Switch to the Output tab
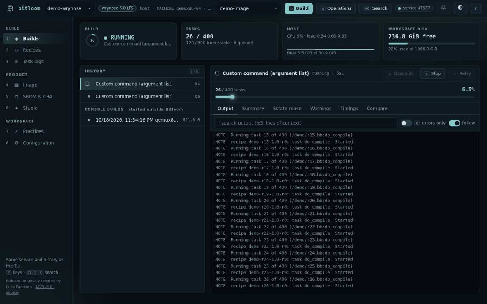This screenshot has height=304, width=487. point(225,108)
